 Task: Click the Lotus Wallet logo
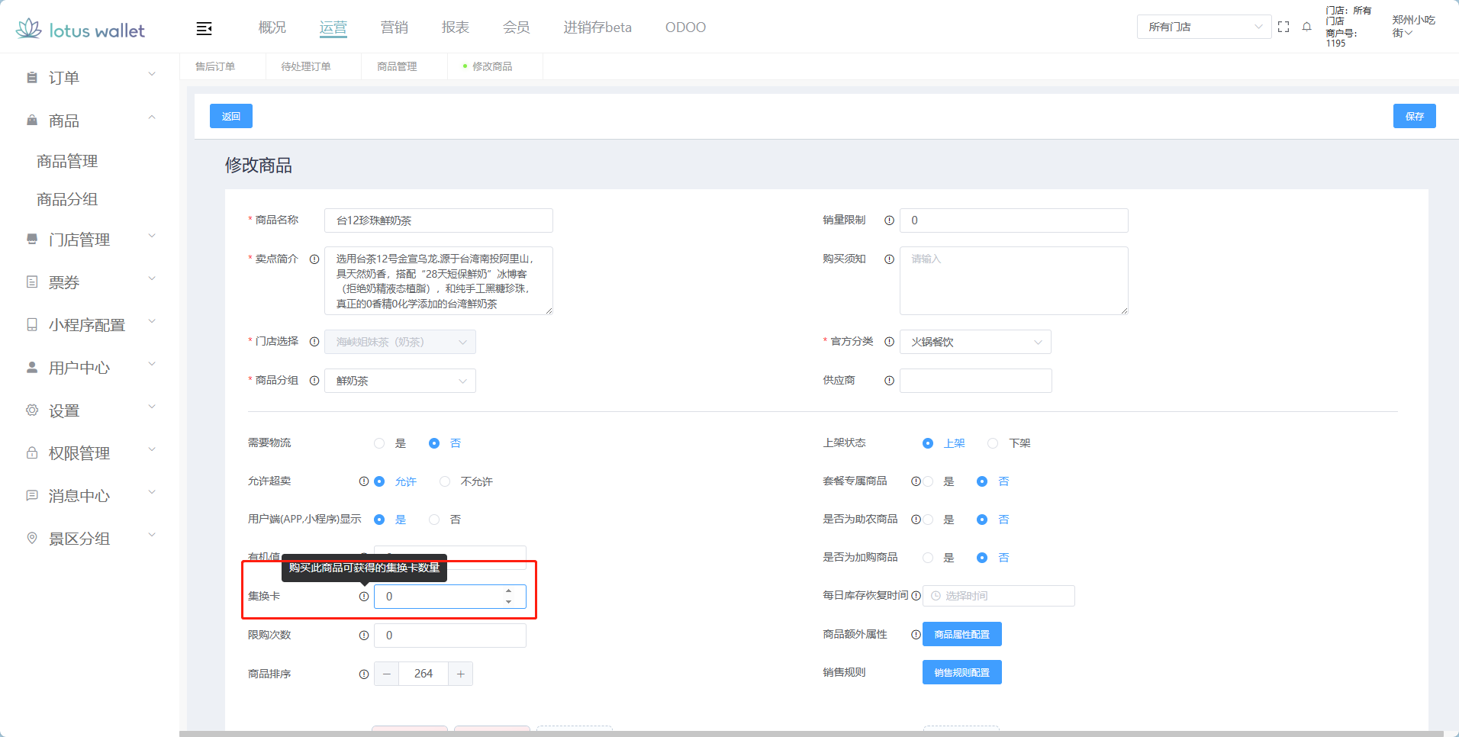(x=81, y=30)
